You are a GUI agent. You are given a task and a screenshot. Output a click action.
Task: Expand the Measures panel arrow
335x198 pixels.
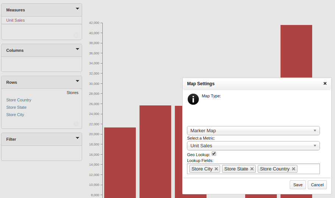(77, 9)
